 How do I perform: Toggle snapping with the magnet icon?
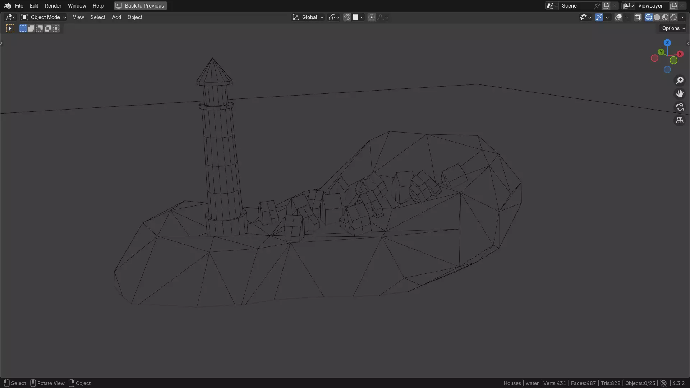[x=347, y=17]
